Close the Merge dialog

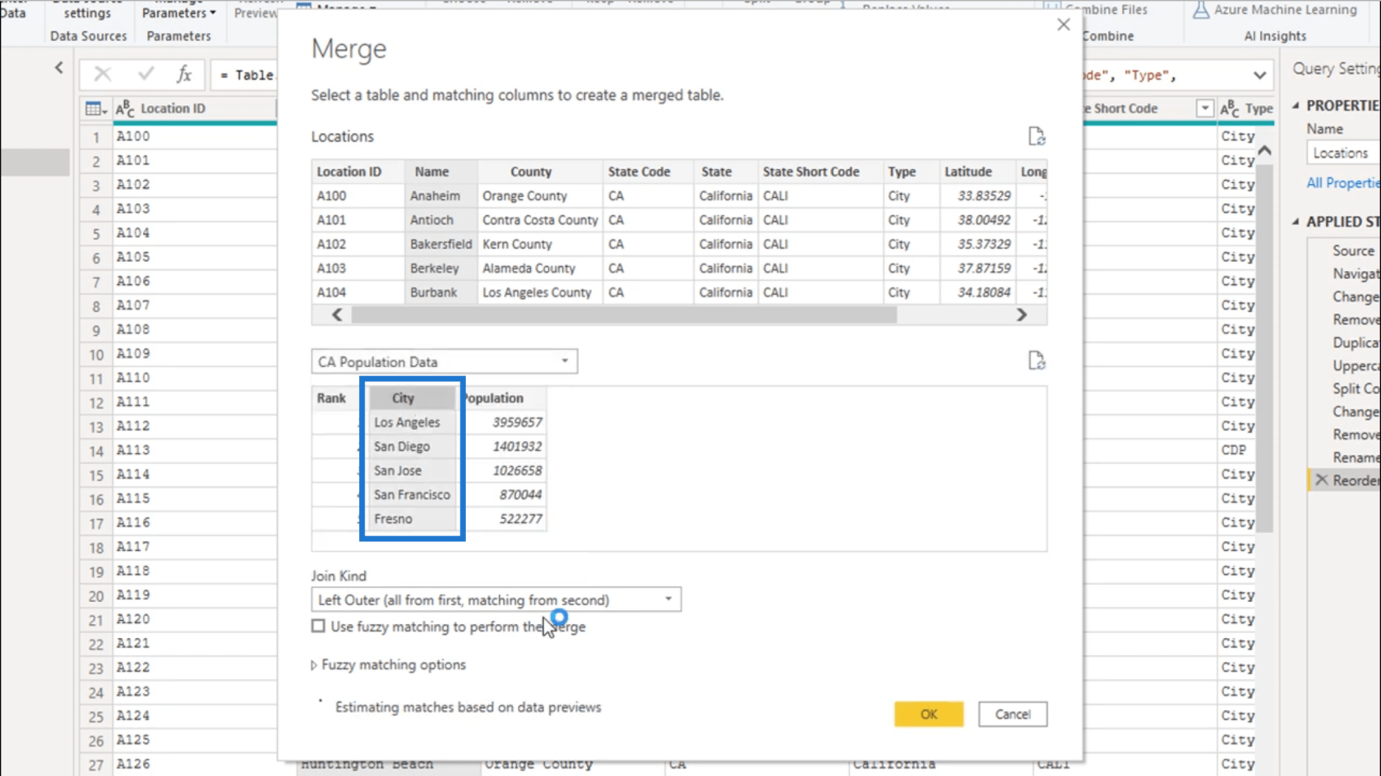[x=1063, y=25]
